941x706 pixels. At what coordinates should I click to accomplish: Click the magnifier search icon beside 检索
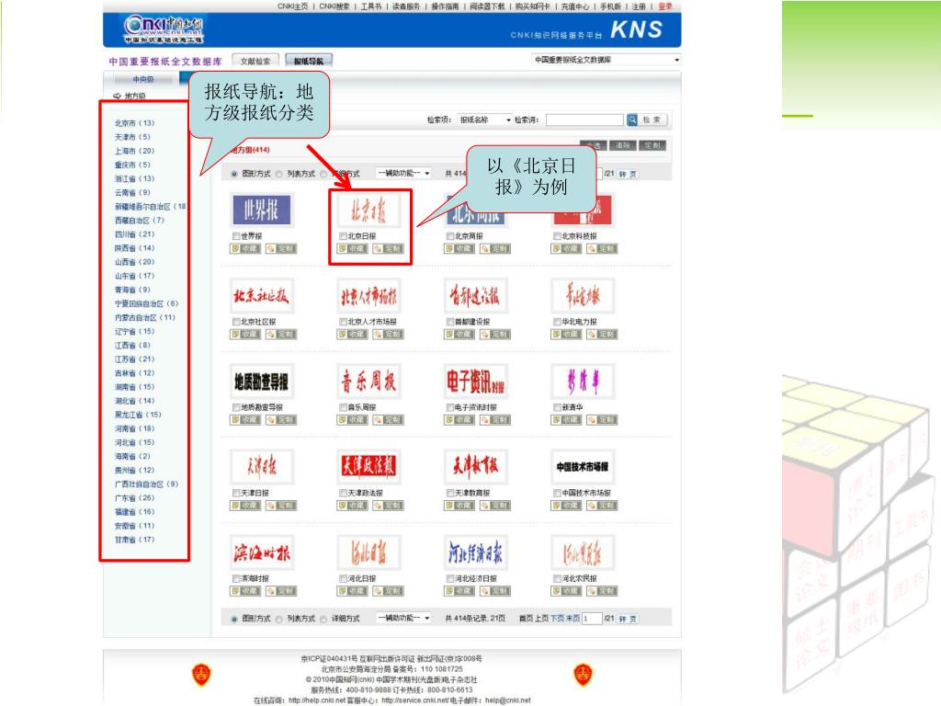pyautogui.click(x=632, y=120)
